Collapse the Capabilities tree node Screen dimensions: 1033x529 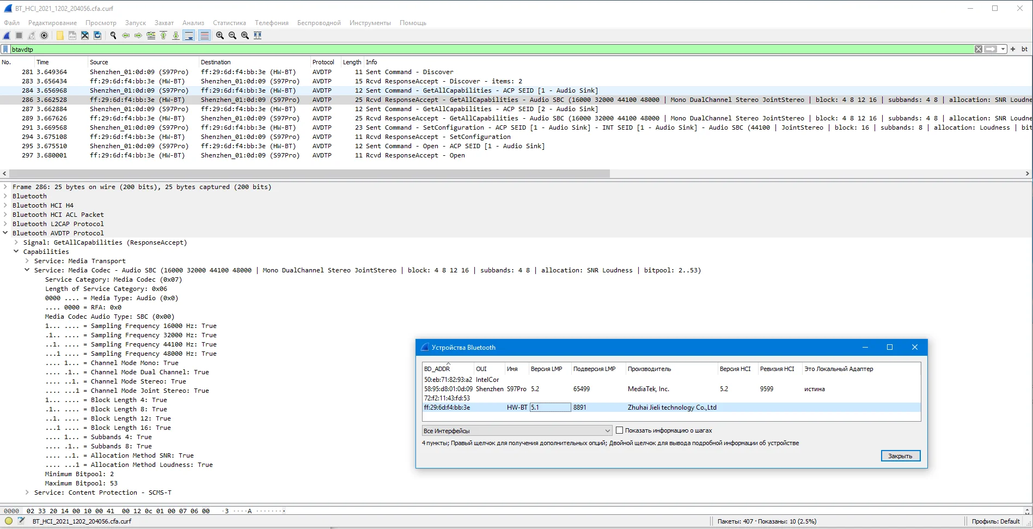click(x=16, y=252)
